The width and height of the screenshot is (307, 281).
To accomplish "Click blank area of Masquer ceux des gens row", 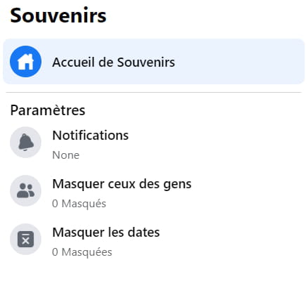I will (246, 190).
